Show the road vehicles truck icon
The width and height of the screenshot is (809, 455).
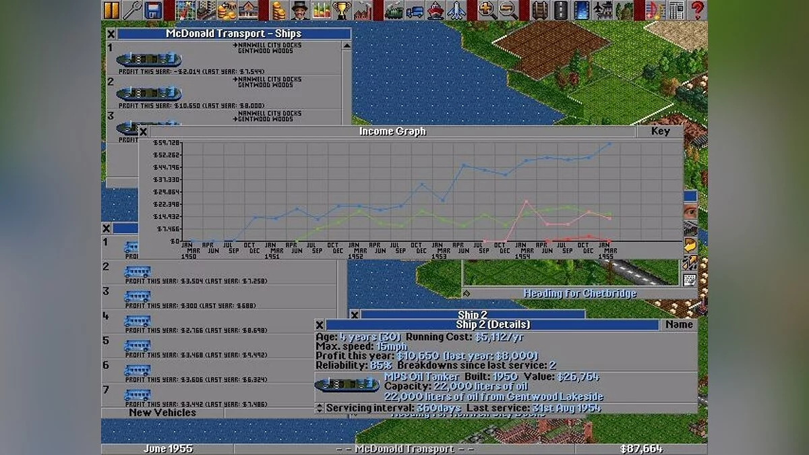pos(415,10)
